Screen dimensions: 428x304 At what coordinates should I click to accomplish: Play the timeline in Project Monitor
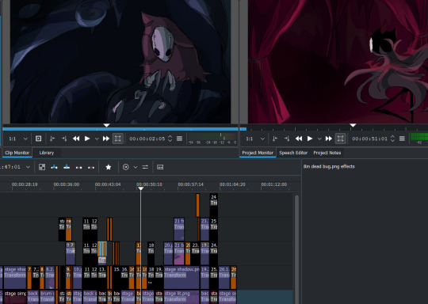coord(310,139)
